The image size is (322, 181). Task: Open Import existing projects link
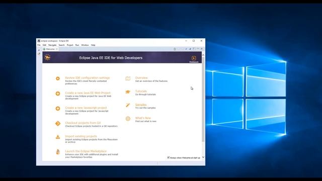(x=81, y=136)
